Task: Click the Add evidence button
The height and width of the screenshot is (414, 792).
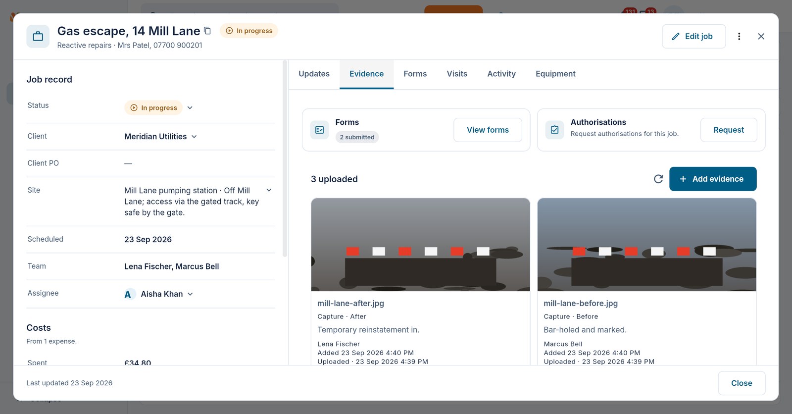Action: click(713, 179)
